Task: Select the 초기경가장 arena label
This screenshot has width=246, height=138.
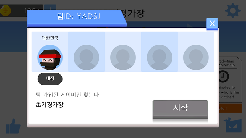Action: [x=50, y=105]
